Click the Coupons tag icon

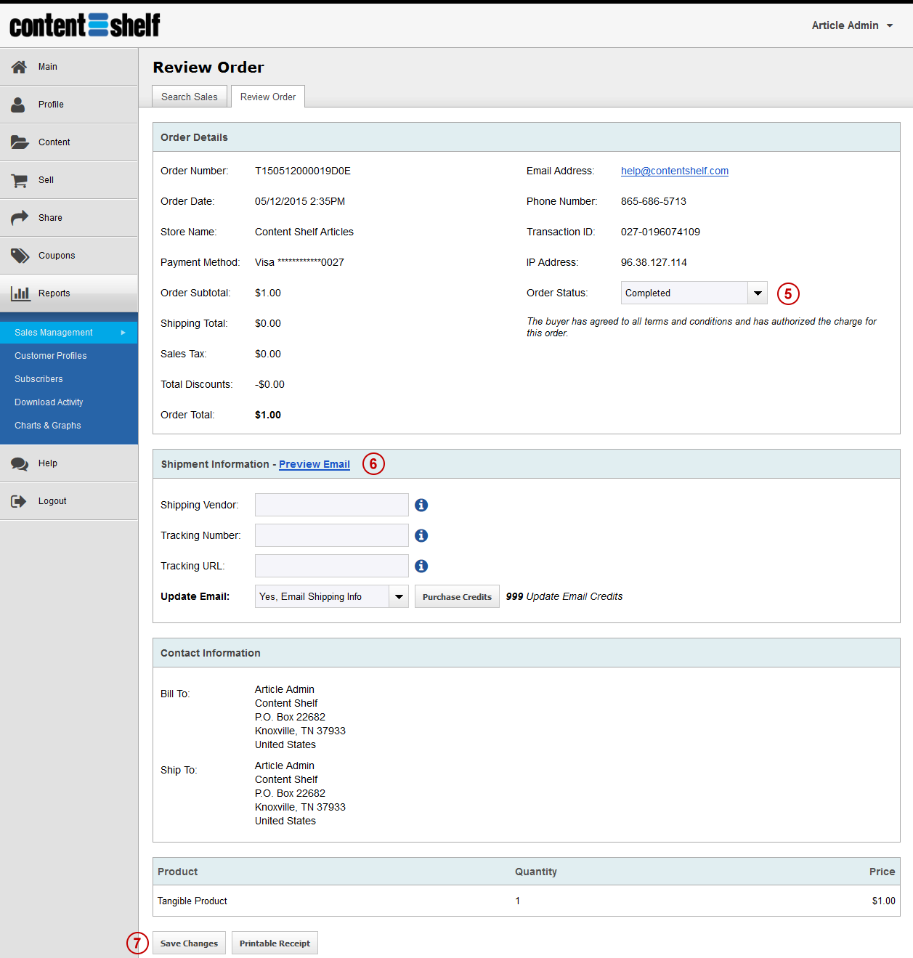(x=20, y=256)
